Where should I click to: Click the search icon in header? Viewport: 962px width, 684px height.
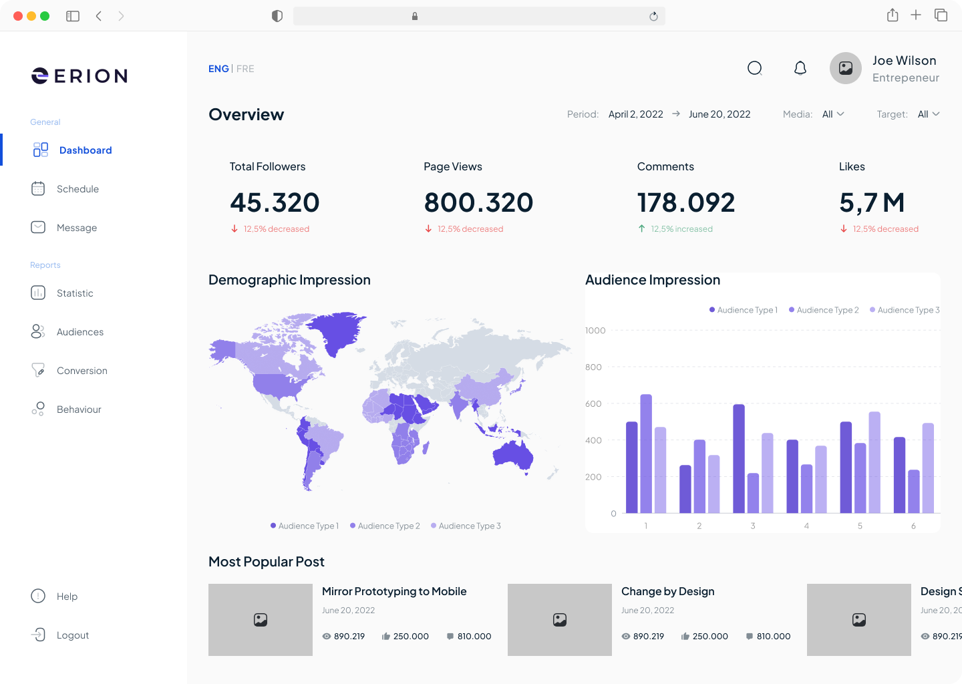point(755,68)
